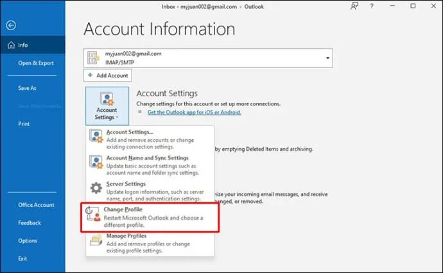Viewport: 443px width, 273px height.
Task: Click Exit to close Outlook
Action: pos(22,259)
